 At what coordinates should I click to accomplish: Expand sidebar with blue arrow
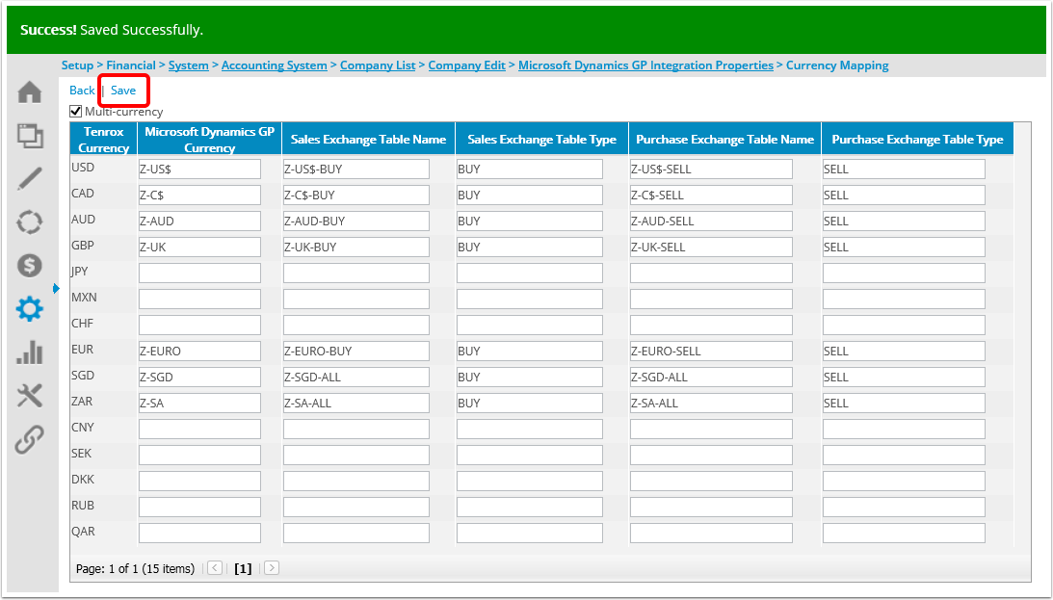point(57,289)
